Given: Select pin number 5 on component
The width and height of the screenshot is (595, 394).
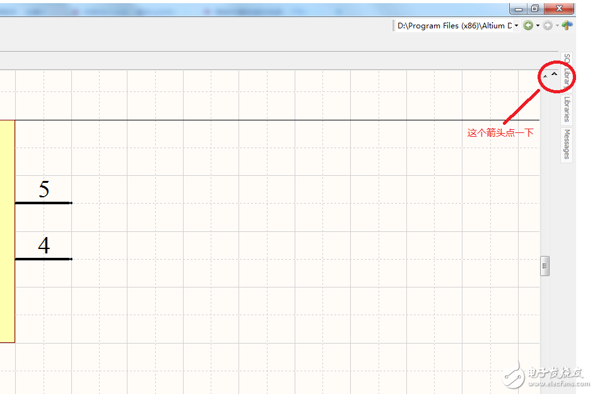Looking at the screenshot, I should (x=44, y=194).
